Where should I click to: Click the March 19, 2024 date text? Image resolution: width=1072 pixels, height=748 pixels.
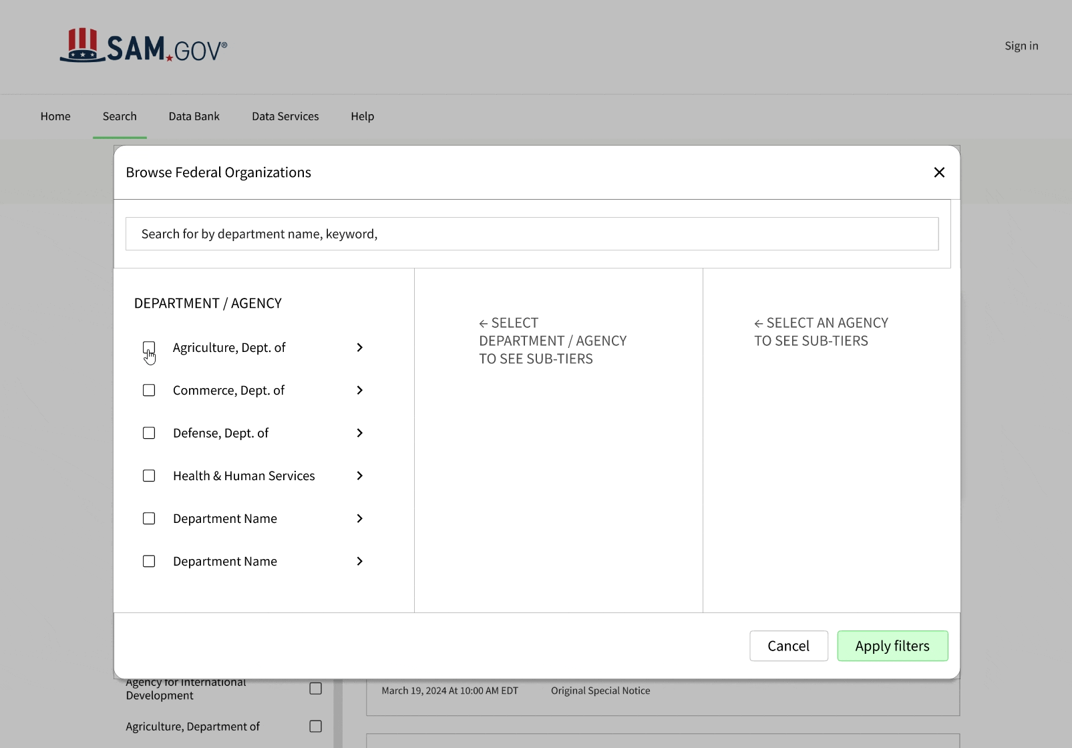coord(450,691)
